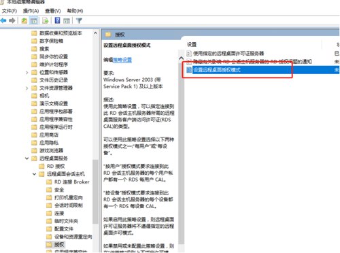The height and width of the screenshot is (253, 340).
Task: Click the show/hide action pane icon
Action: pyautogui.click(x=67, y=21)
